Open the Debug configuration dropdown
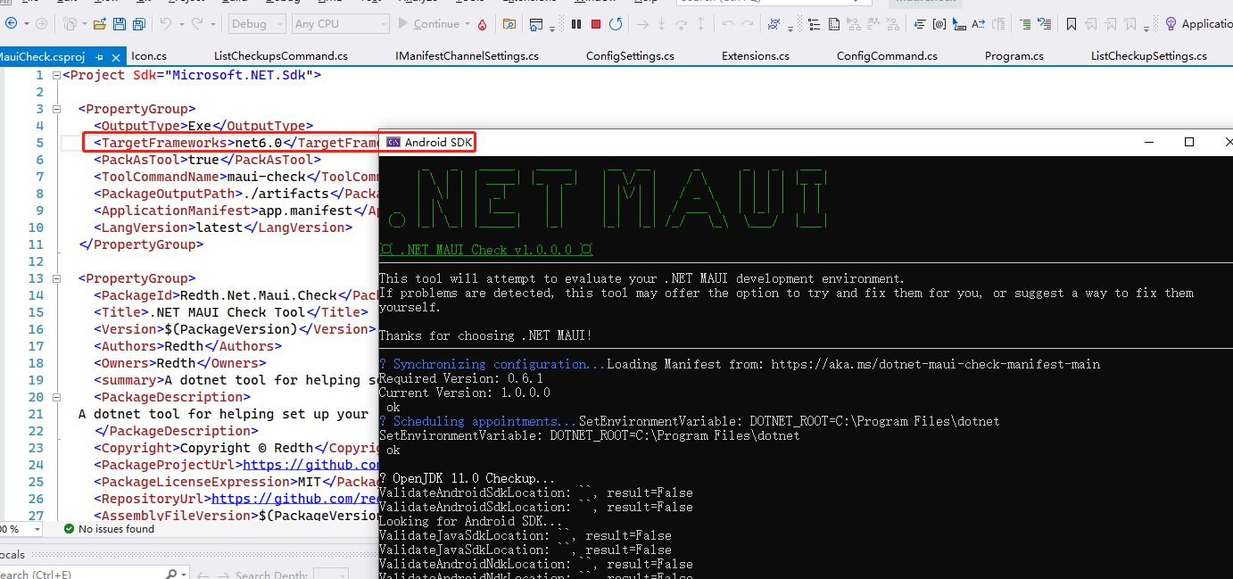This screenshot has width=1233, height=579. point(257,24)
